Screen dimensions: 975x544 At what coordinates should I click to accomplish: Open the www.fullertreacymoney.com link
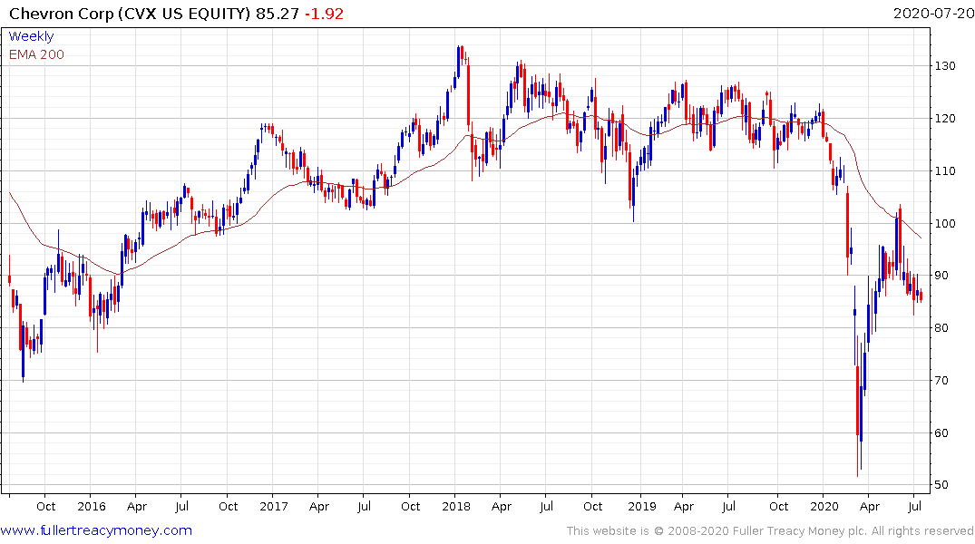96,530
